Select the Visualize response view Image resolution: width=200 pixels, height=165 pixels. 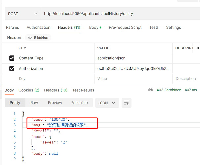click(x=80, y=103)
